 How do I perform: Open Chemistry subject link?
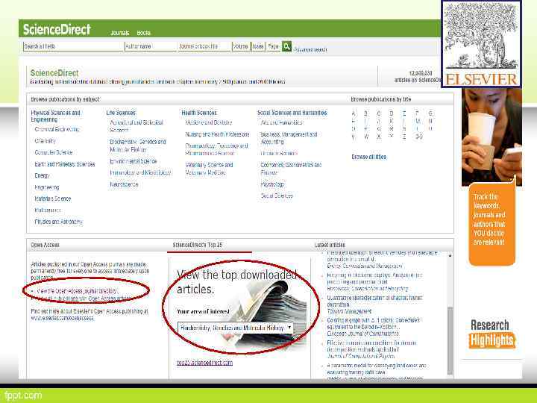[45, 141]
